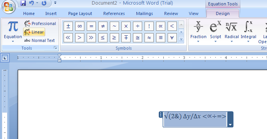Image resolution: width=267 pixels, height=139 pixels.
Task: Open the Home tab
Action: pos(29,13)
